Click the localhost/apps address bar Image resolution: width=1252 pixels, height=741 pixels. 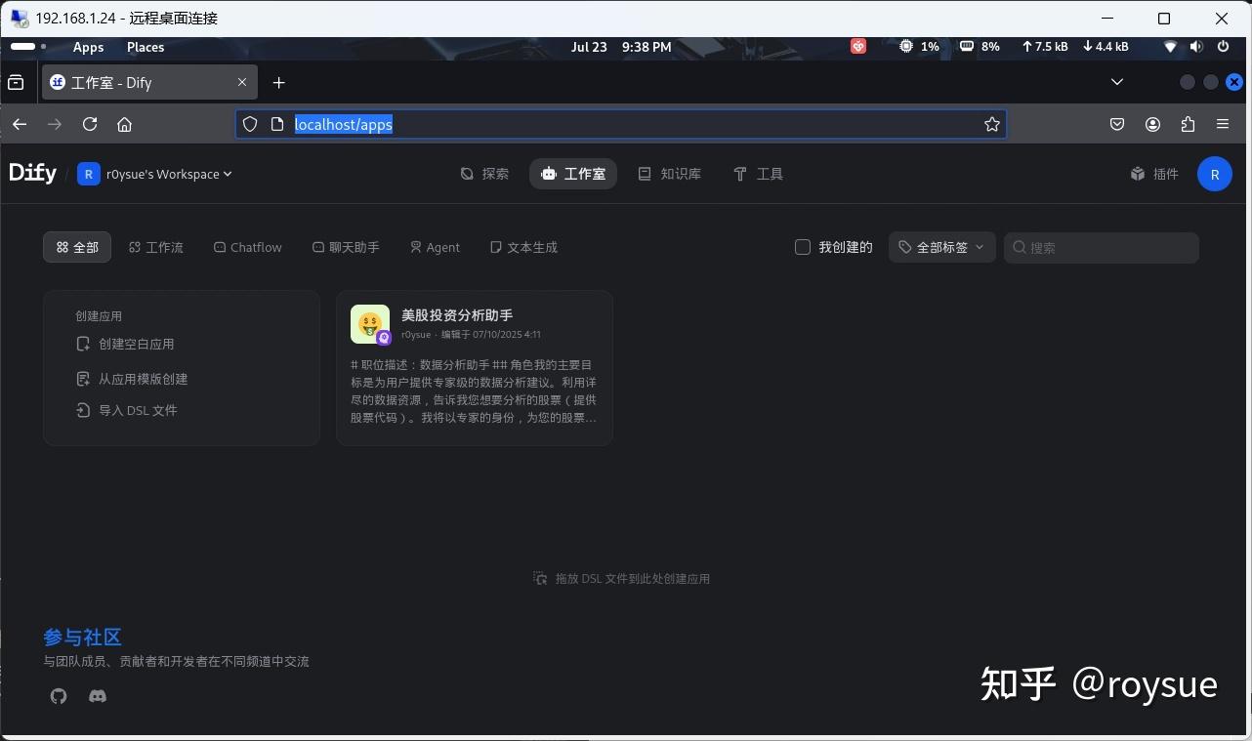point(620,124)
